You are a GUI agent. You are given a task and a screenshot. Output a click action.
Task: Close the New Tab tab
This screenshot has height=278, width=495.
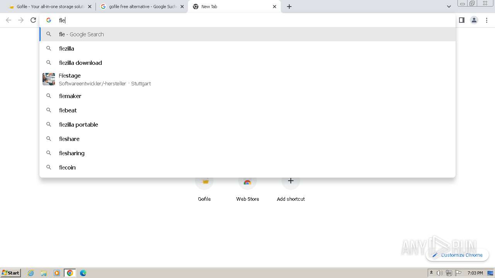pos(275,7)
